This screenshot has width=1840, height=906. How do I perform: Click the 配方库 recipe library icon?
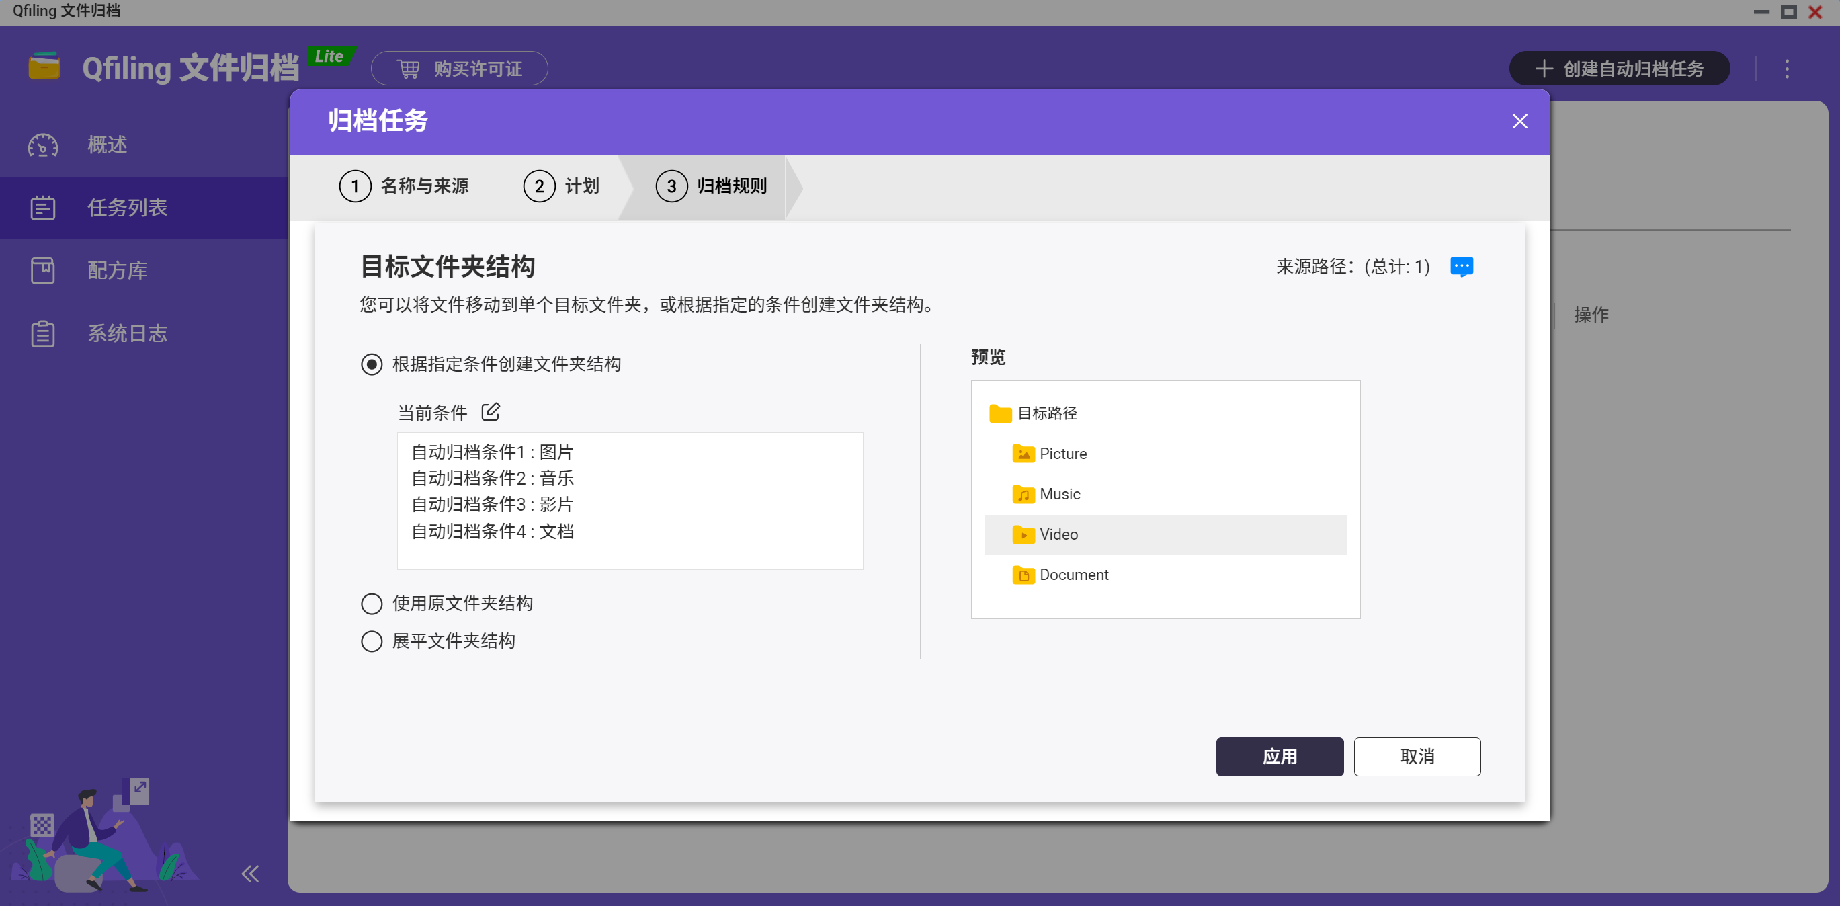pos(43,271)
